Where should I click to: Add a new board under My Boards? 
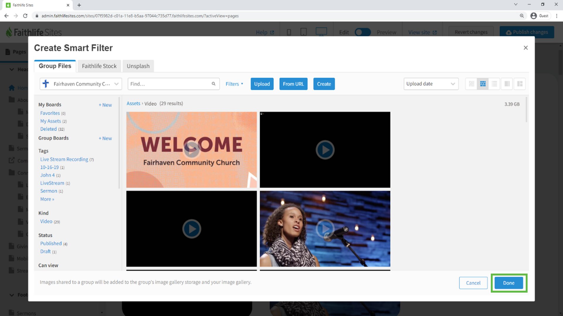tap(105, 105)
